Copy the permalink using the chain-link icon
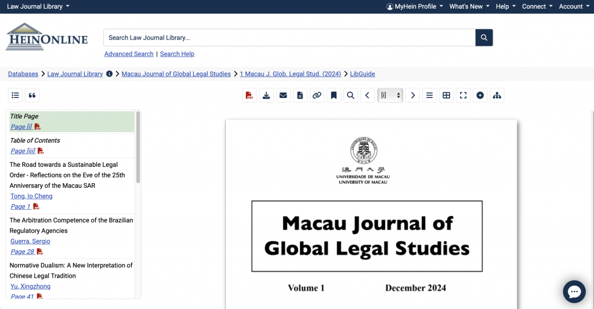The width and height of the screenshot is (594, 309). 317,96
